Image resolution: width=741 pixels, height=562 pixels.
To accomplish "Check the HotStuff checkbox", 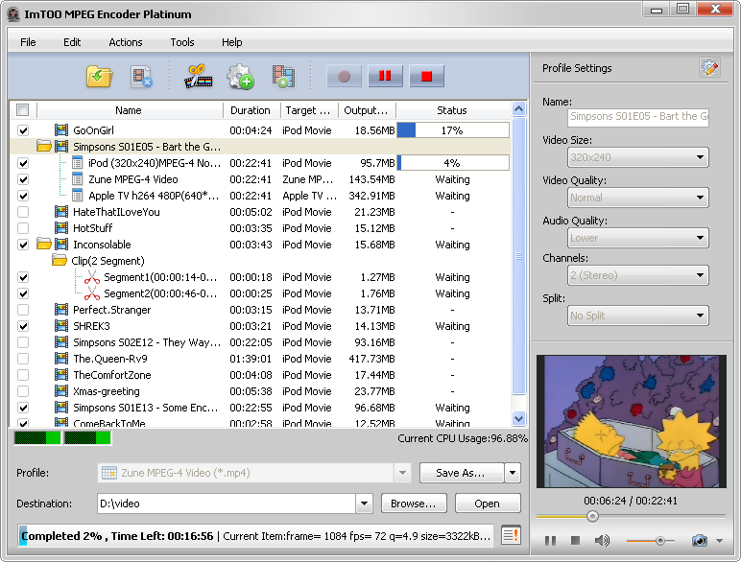I will (23, 228).
